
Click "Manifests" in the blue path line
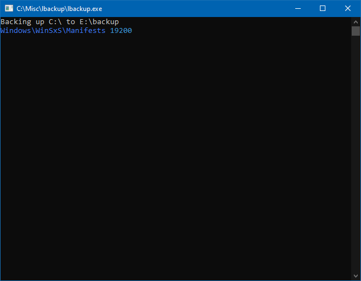tap(86, 31)
